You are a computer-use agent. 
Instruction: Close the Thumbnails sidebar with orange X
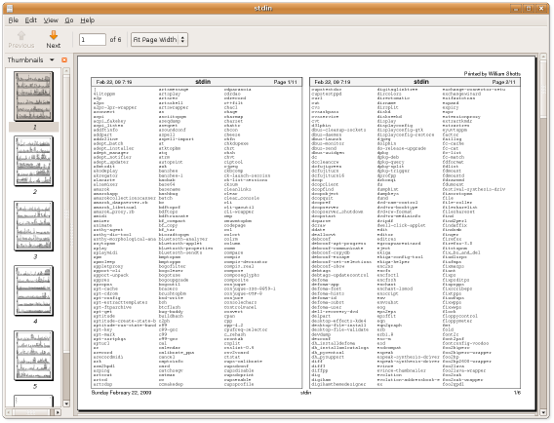click(64, 60)
